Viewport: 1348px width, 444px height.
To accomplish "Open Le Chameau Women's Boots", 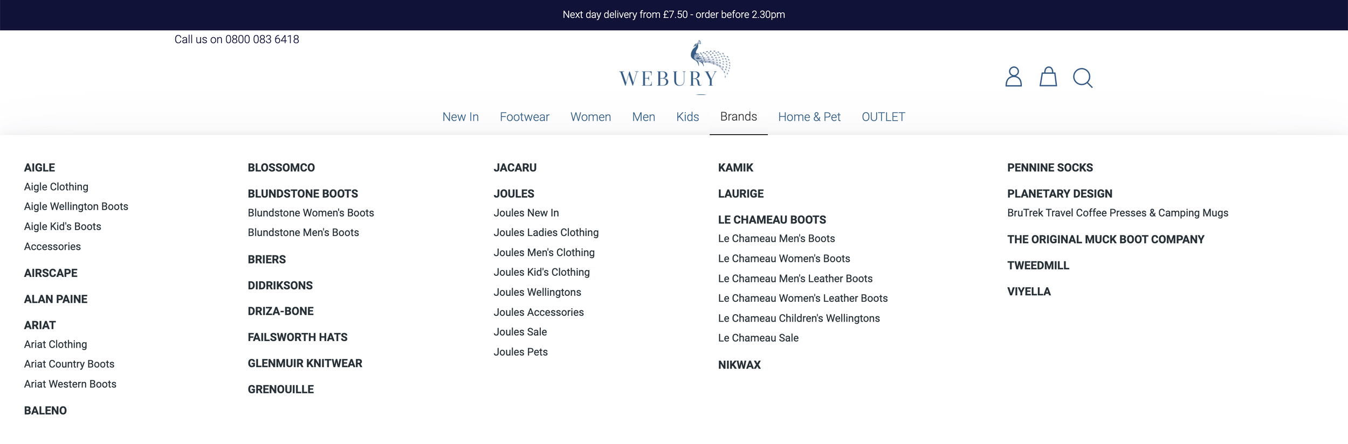I will pos(784,259).
